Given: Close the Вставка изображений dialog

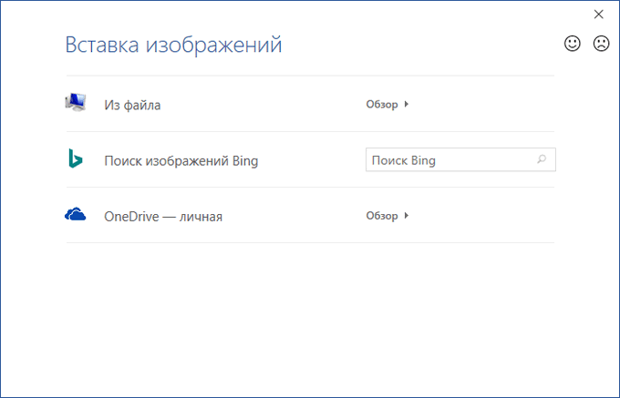Looking at the screenshot, I should pos(599,14).
